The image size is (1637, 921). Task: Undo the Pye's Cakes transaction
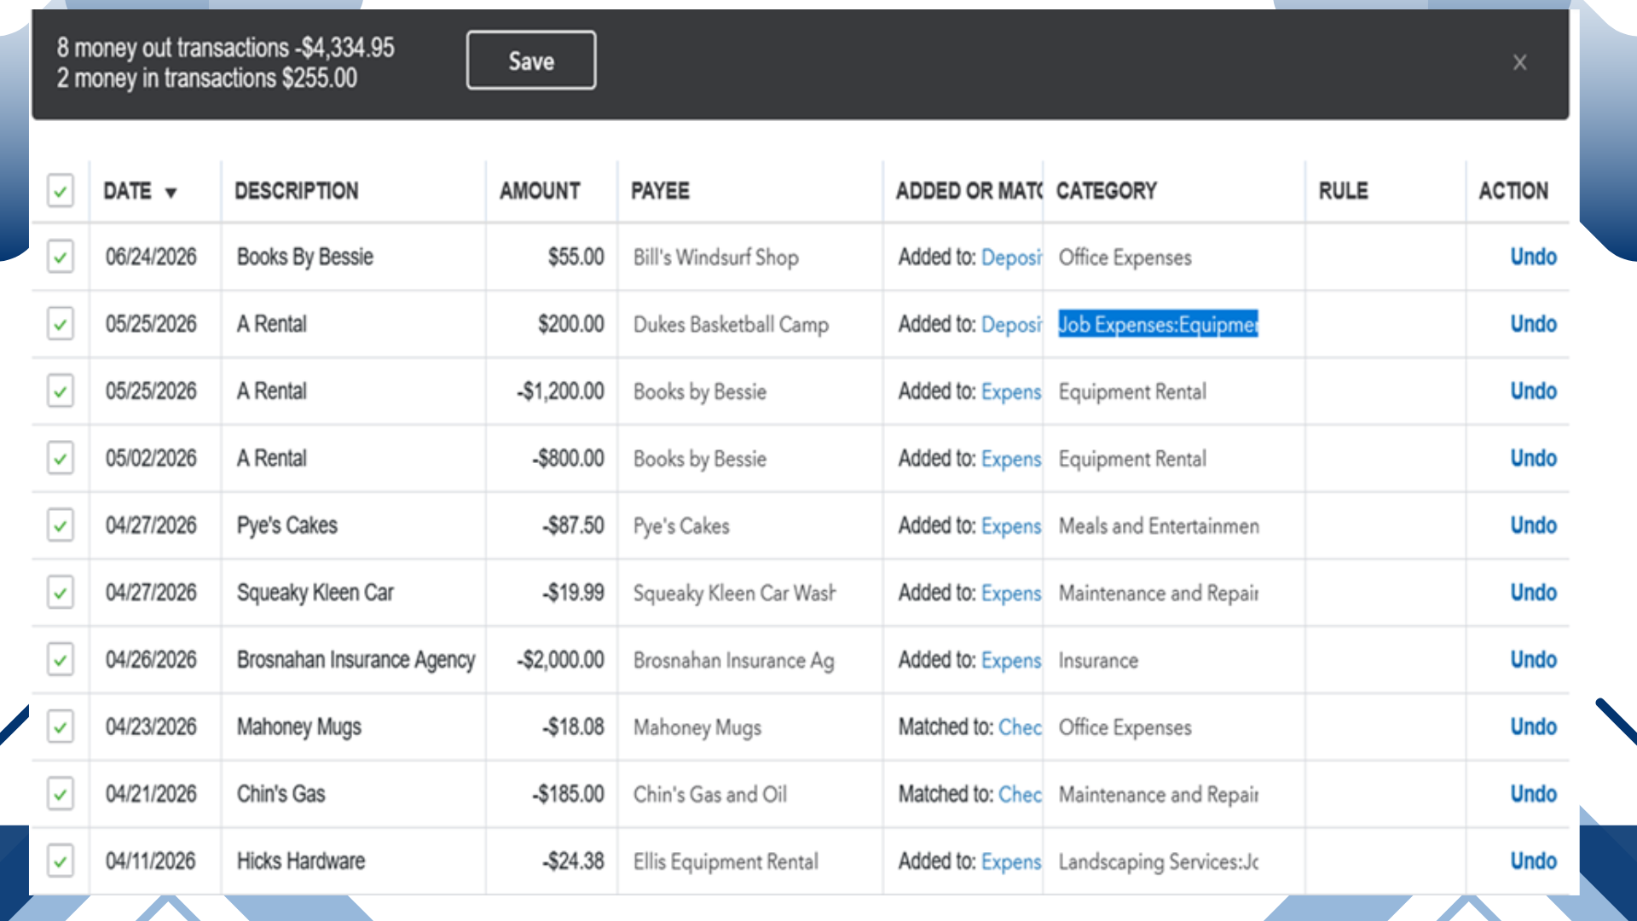1533,525
